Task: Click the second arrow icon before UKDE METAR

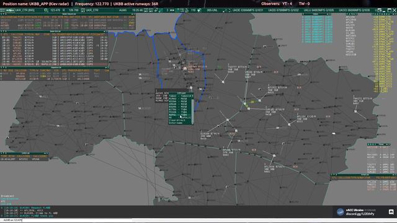Action: coord(230,11)
